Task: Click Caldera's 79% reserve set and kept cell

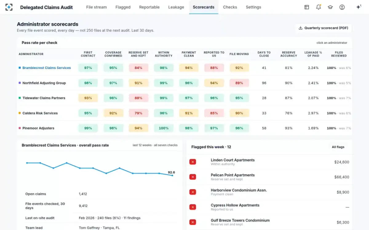Action: (138, 113)
